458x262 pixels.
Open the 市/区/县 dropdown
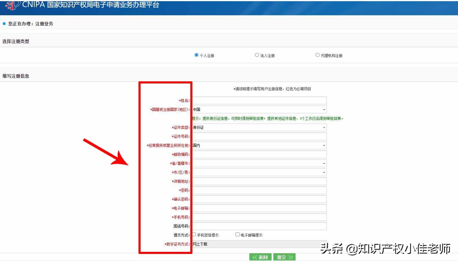(x=259, y=172)
